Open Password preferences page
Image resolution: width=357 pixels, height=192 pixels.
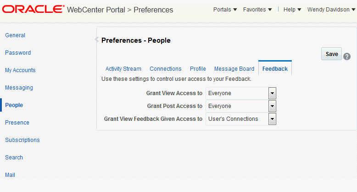pos(18,53)
